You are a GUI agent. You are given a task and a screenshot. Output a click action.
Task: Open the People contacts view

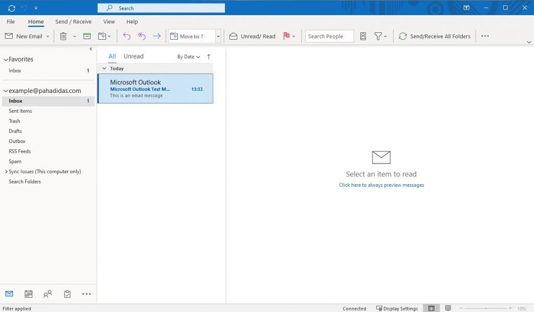click(x=48, y=294)
